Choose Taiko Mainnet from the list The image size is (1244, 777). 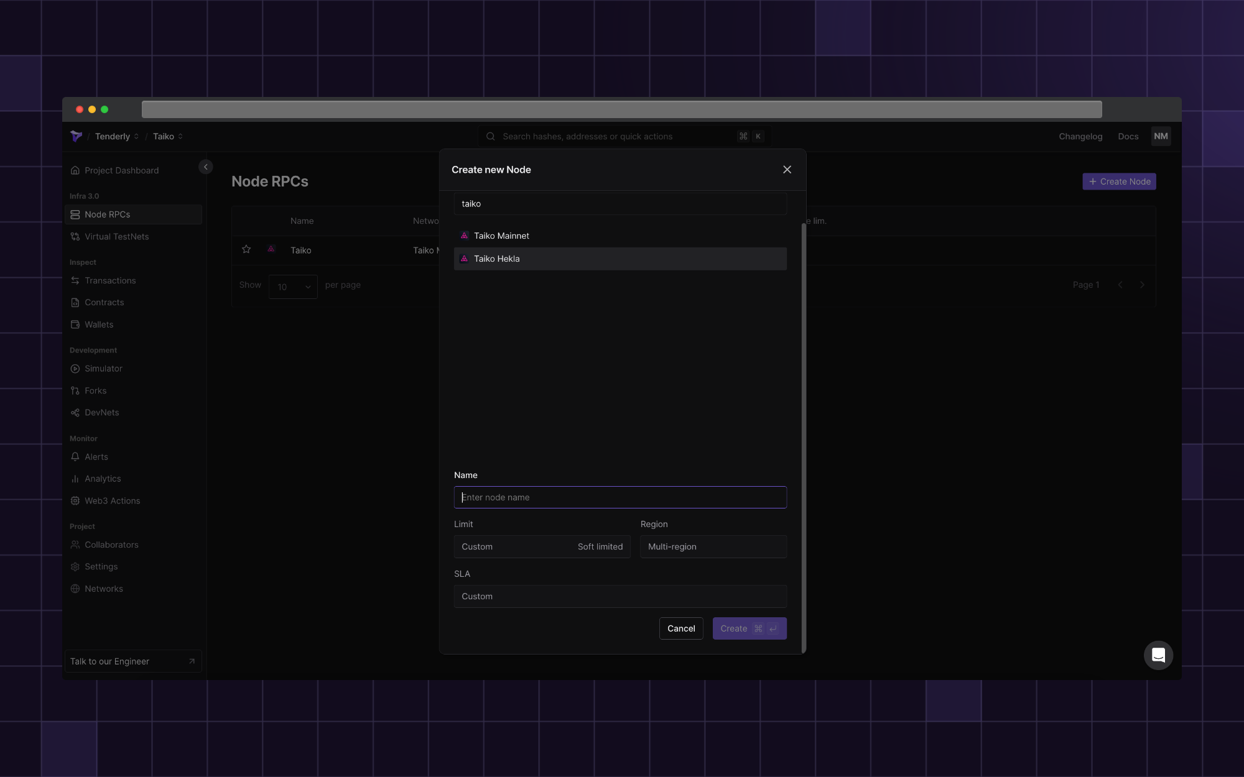(x=620, y=236)
